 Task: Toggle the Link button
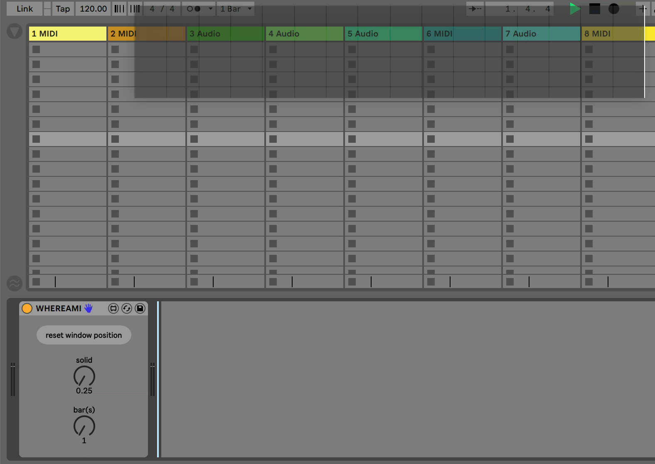pos(25,9)
